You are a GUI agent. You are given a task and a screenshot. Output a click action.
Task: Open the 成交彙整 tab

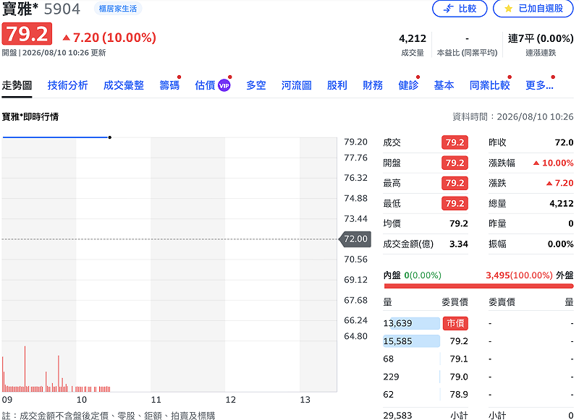point(123,85)
